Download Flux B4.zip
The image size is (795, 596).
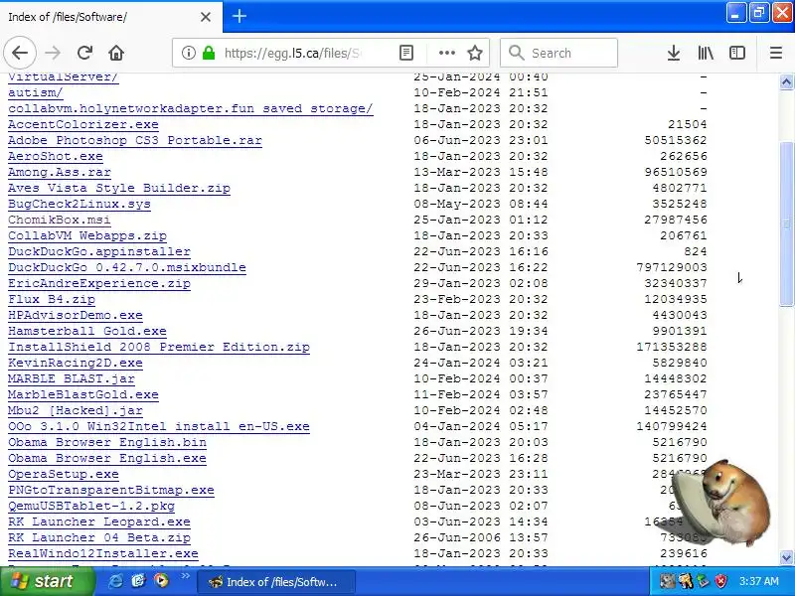pos(52,299)
